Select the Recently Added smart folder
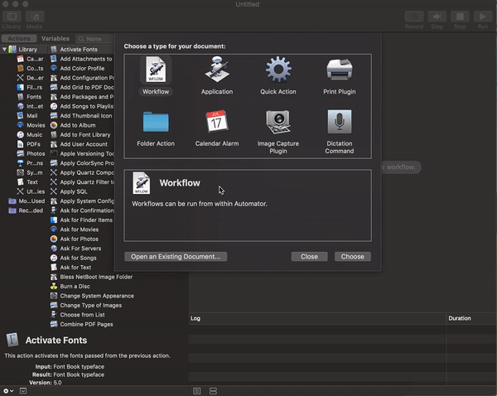 [x=26, y=210]
